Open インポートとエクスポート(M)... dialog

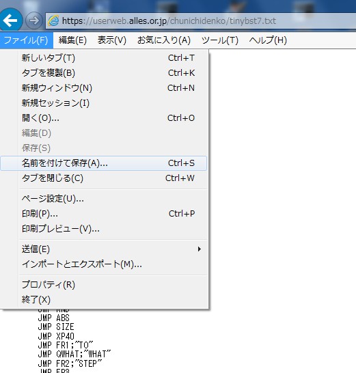point(105,264)
